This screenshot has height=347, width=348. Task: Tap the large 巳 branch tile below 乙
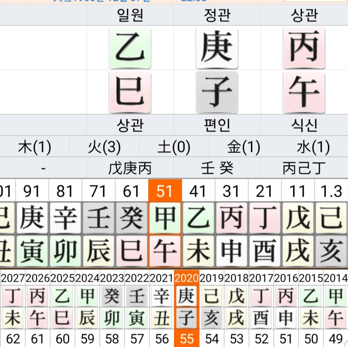coord(130,92)
